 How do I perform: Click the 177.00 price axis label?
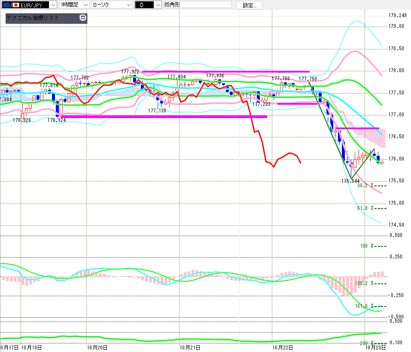click(396, 115)
